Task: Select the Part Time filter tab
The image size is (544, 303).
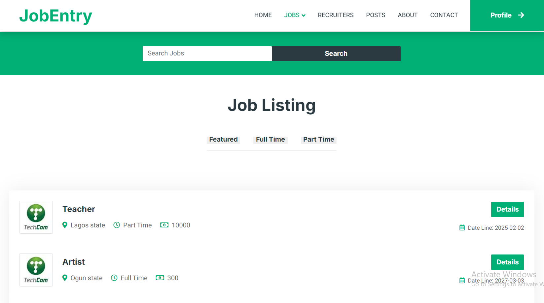Action: pos(318,139)
